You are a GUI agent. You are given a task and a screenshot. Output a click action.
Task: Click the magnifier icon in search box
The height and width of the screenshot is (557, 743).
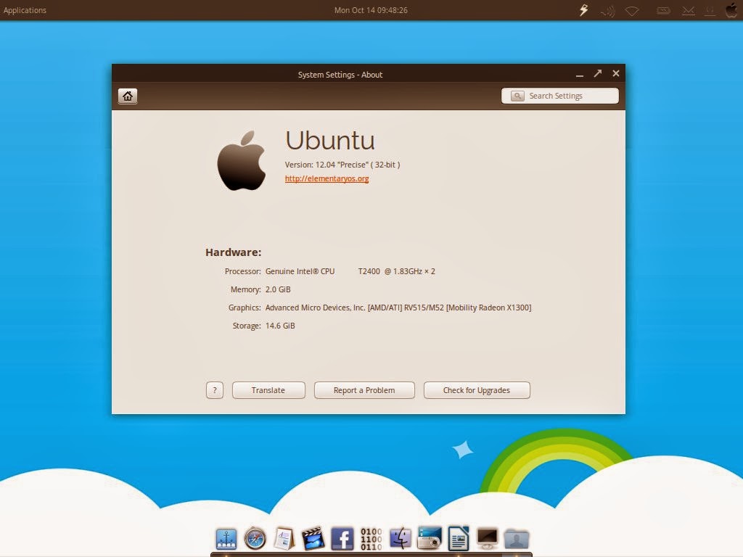coord(517,96)
